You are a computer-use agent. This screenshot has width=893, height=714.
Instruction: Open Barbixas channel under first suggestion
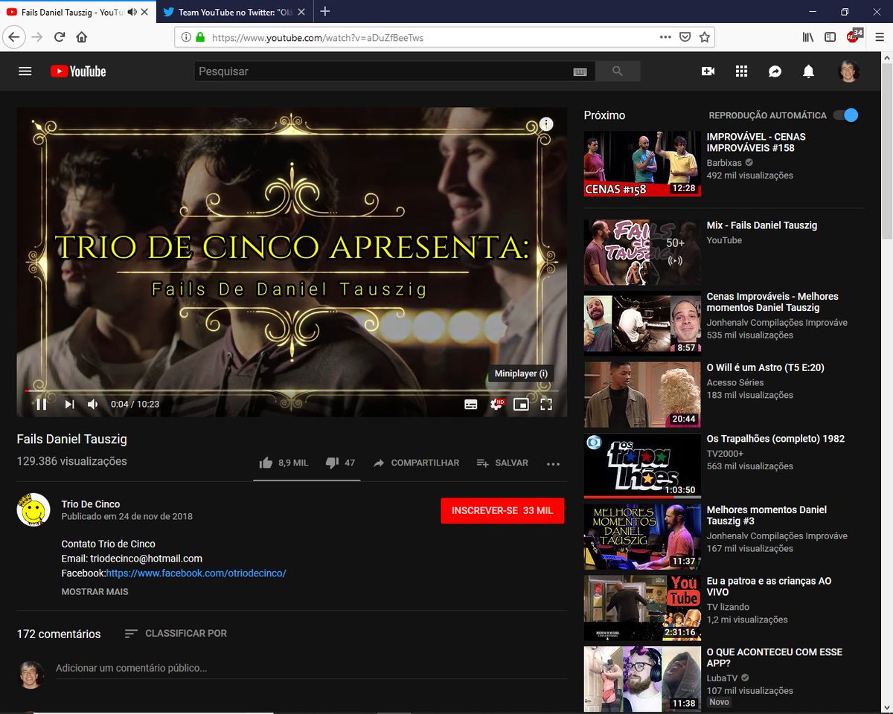tap(723, 163)
